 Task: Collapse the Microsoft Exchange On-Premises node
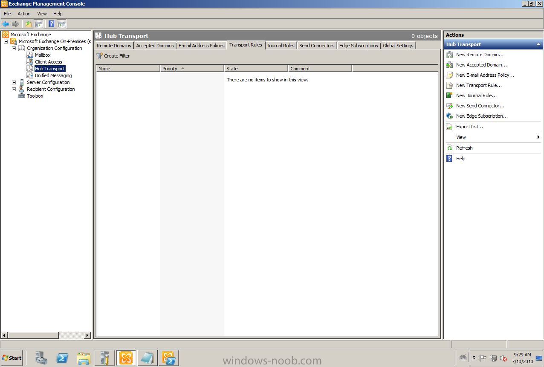pos(6,41)
